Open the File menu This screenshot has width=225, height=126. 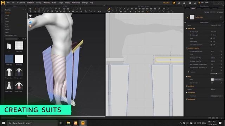8,3
